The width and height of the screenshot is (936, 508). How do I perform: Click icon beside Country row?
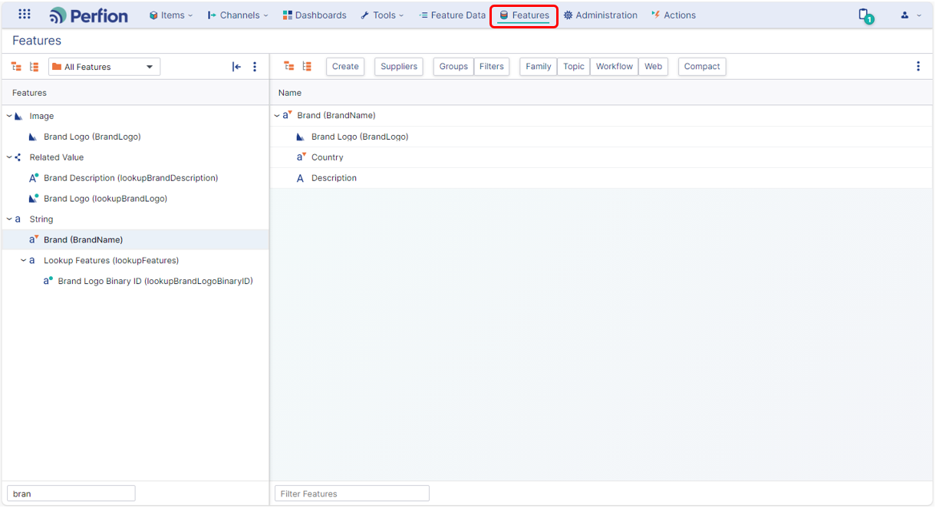tap(302, 157)
